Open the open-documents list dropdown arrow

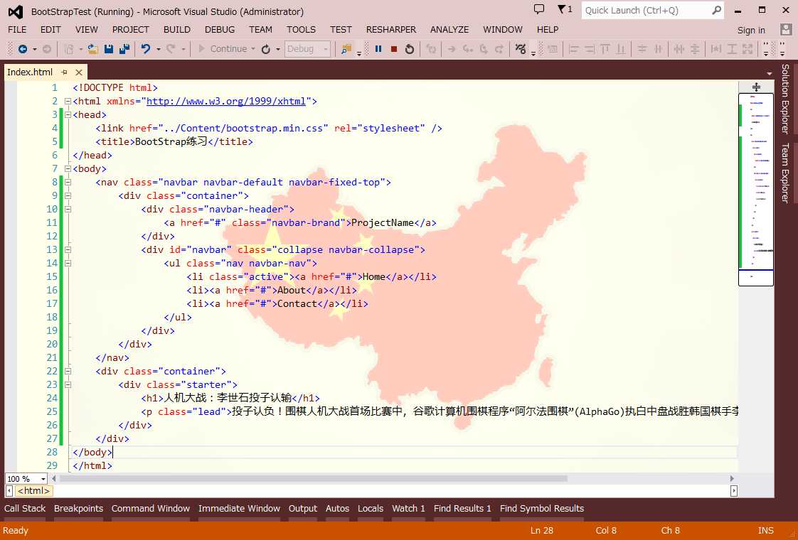coord(770,73)
